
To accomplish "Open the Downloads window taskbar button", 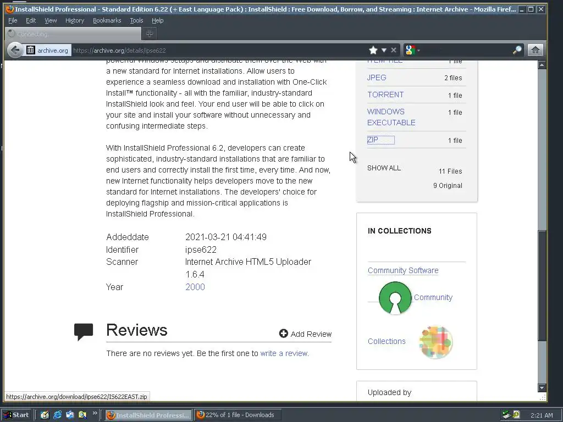I will 238,415.
